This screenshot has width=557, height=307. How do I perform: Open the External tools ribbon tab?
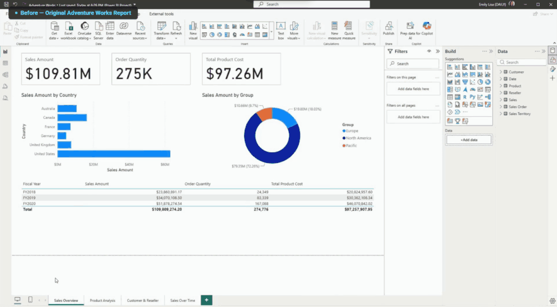pos(161,14)
